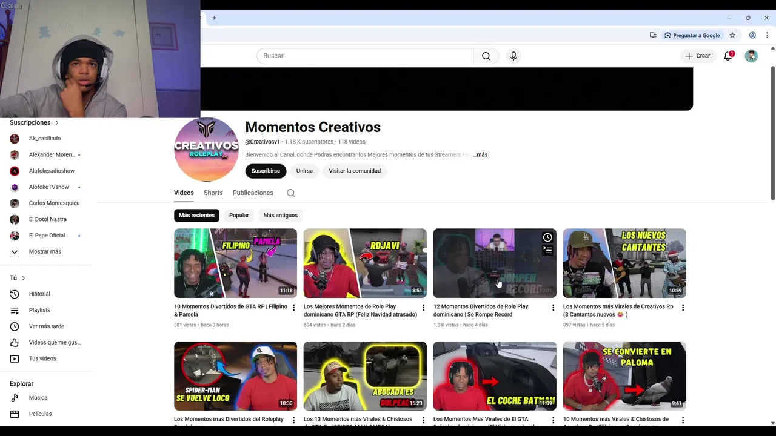This screenshot has width=776, height=436.
Task: Click the Buscar search field
Action: (x=365, y=56)
